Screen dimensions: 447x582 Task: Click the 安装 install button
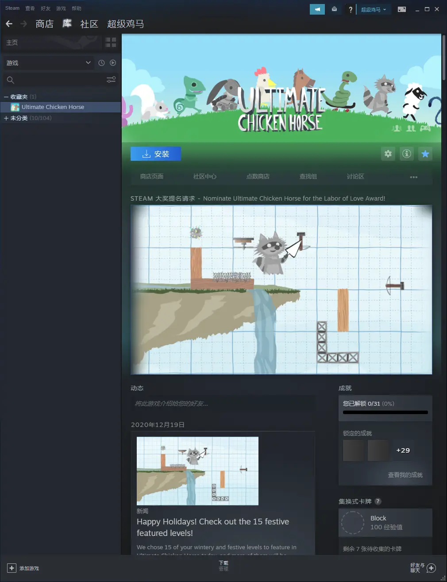tap(156, 154)
